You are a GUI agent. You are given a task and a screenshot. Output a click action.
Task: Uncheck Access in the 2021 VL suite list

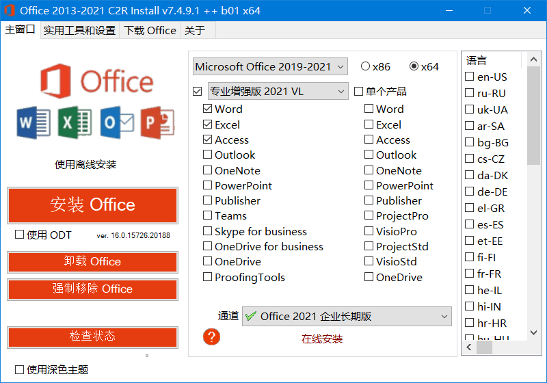208,140
